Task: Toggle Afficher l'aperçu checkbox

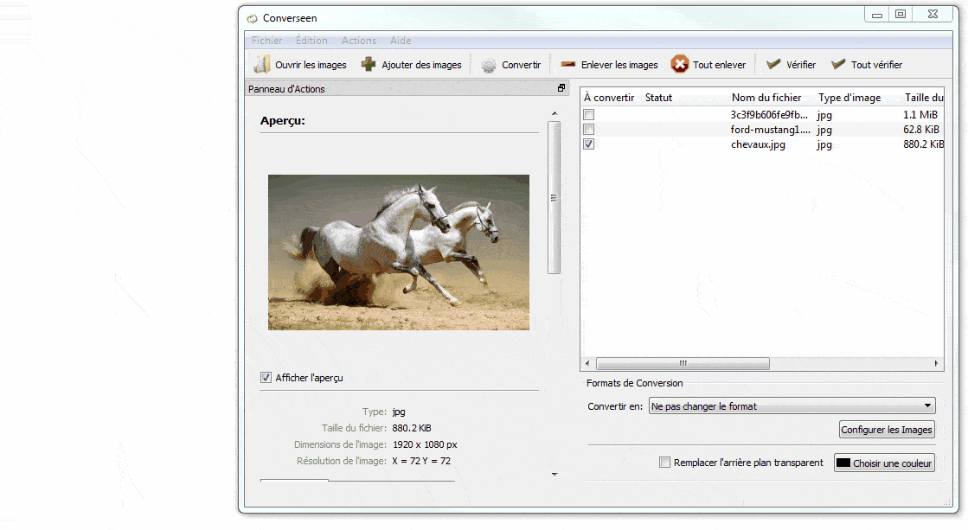Action: pos(266,378)
